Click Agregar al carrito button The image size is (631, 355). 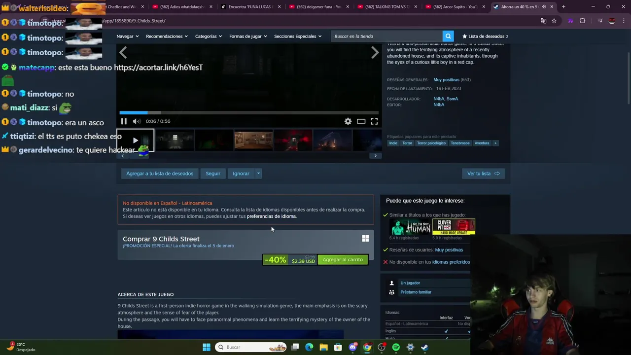coord(343,260)
